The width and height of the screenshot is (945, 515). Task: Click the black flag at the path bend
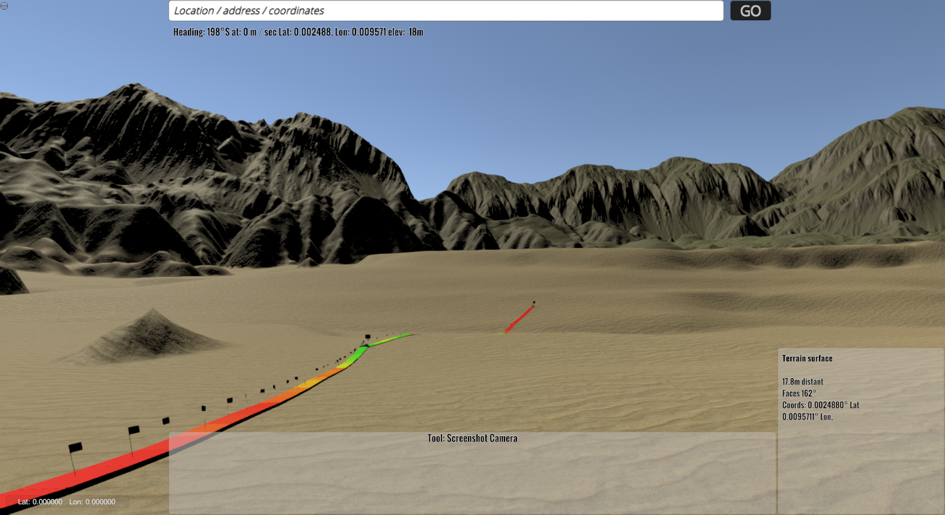tap(368, 337)
